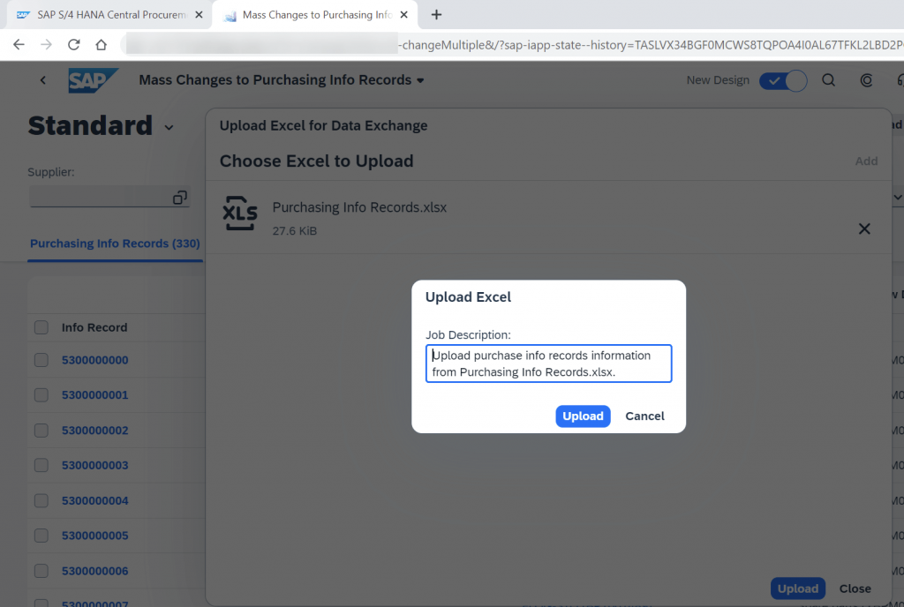
Task: Click the SAP logo
Action: (93, 80)
